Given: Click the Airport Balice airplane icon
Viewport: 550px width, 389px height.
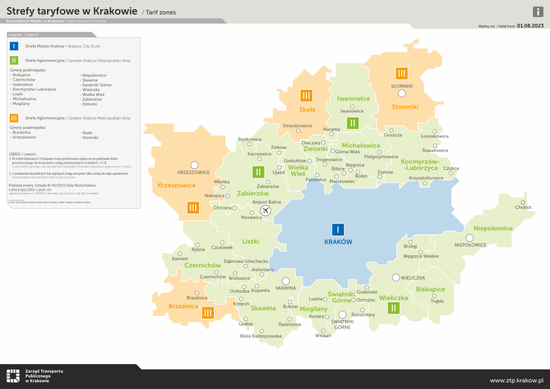Looking at the screenshot, I should coord(265,211).
